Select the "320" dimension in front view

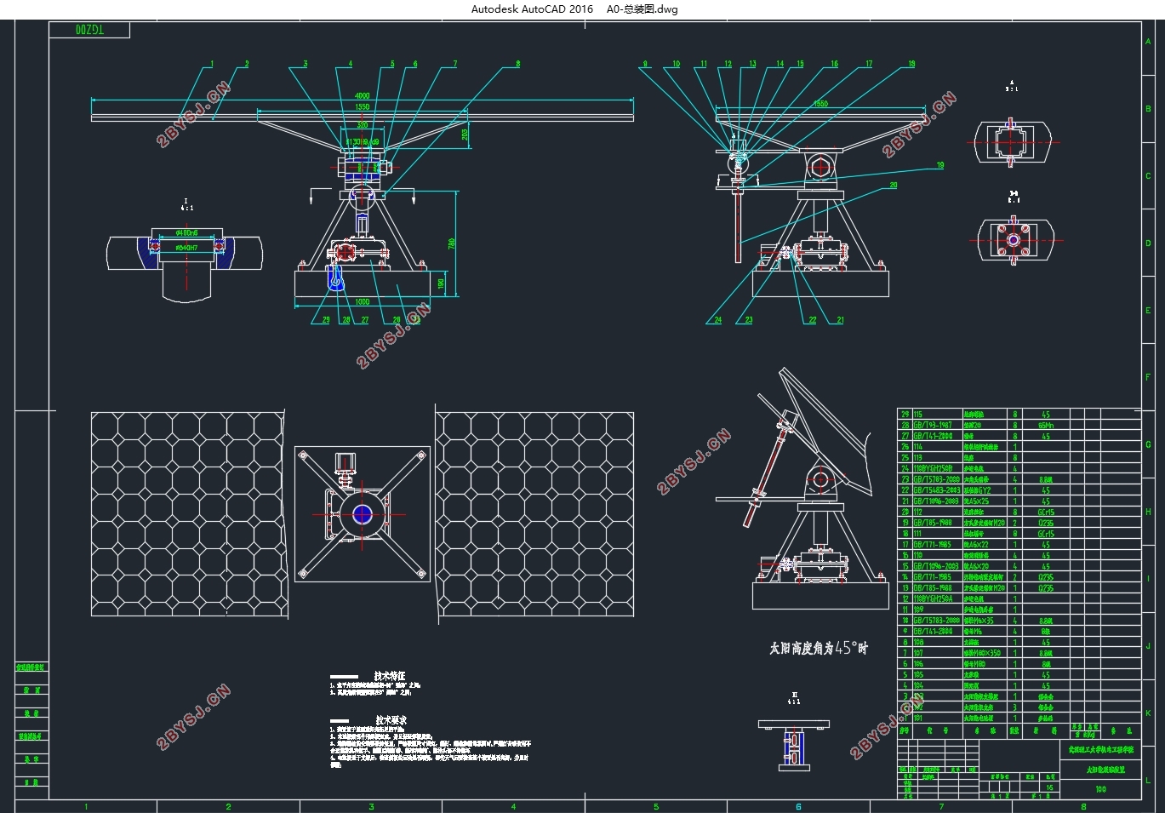pos(363,124)
